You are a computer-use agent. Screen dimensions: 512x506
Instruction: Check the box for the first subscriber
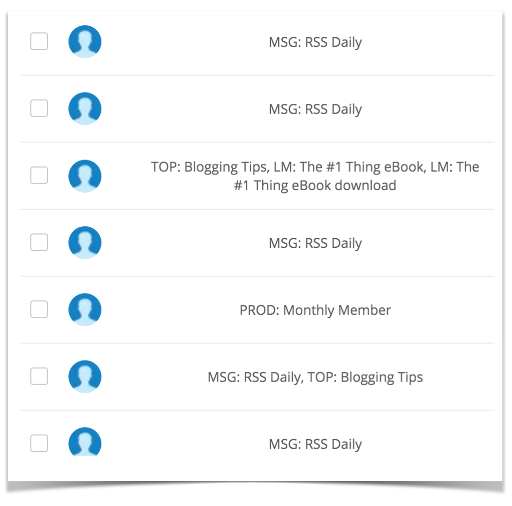click(39, 41)
